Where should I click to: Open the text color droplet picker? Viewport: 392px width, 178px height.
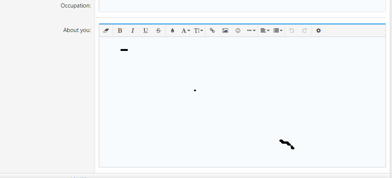click(172, 31)
